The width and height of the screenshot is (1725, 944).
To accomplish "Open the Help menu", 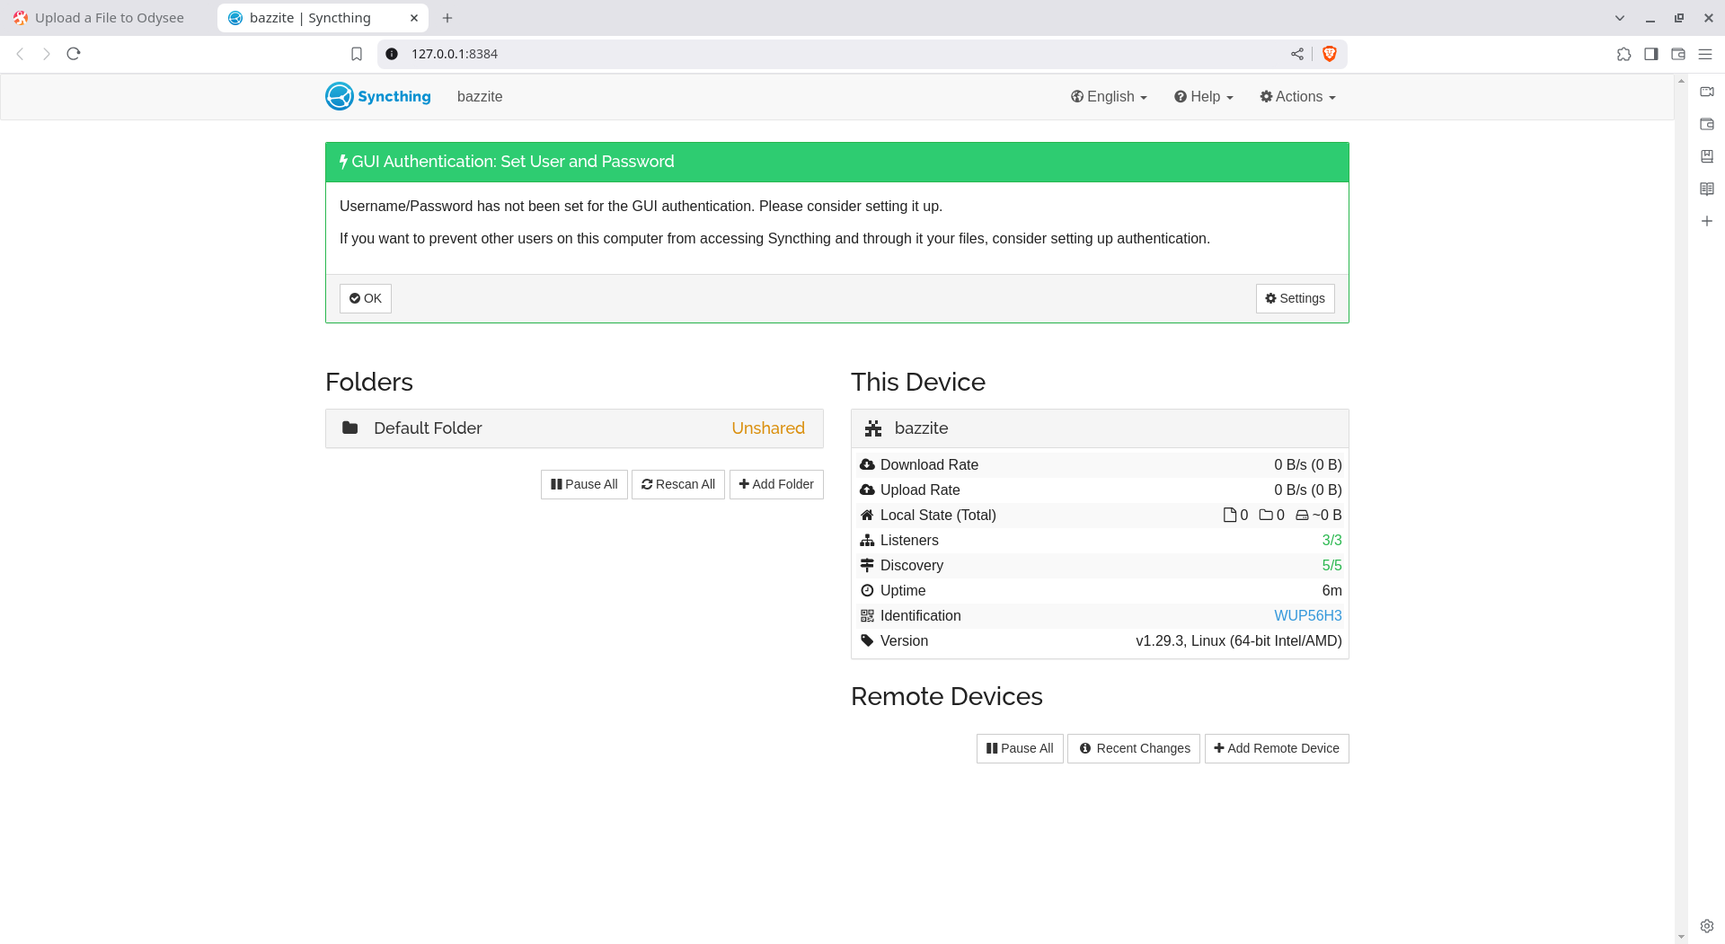I will [x=1204, y=96].
